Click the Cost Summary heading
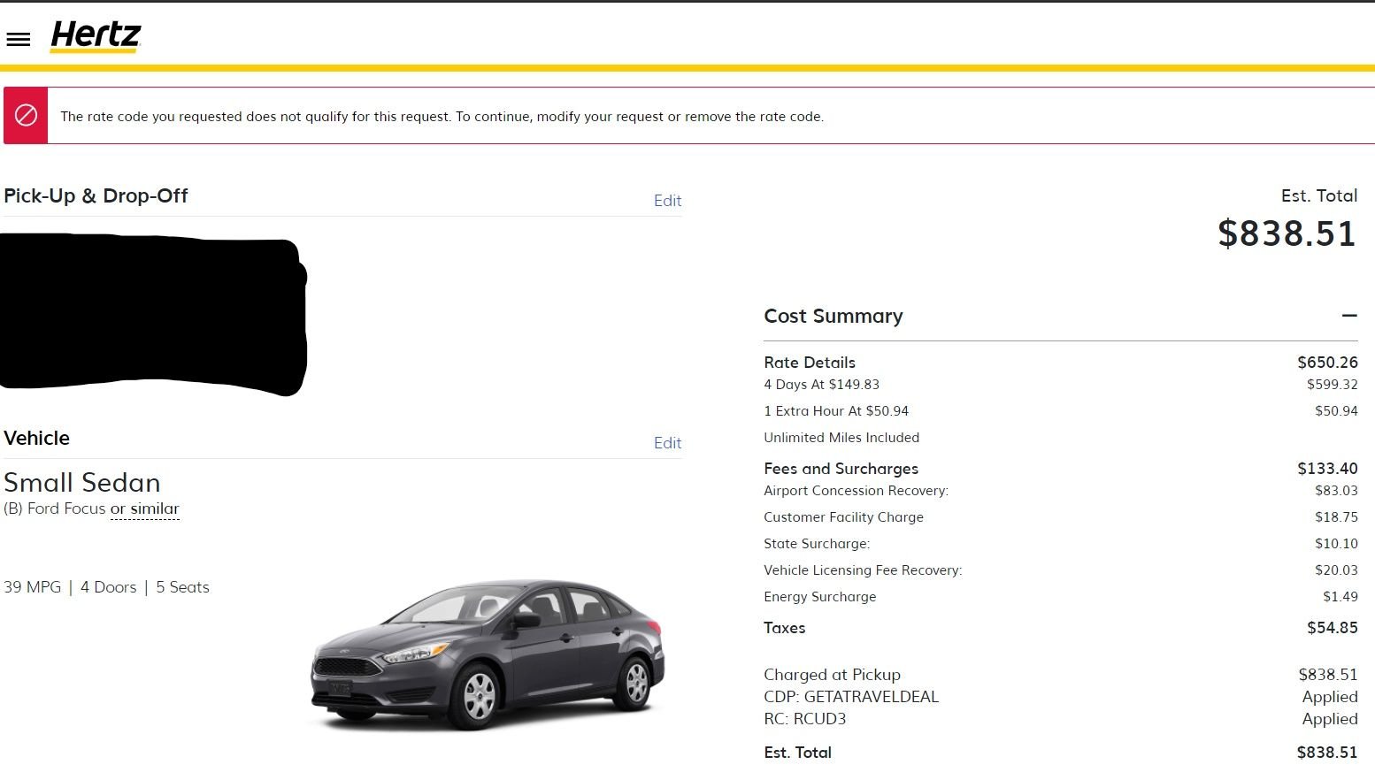Viewport: 1375px width, 780px height. (x=833, y=317)
